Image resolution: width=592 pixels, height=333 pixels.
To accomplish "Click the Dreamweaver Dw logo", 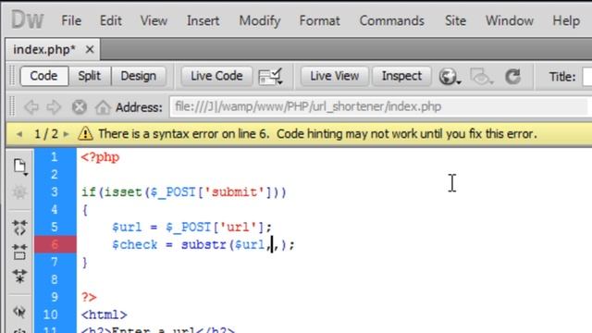I will [x=27, y=19].
